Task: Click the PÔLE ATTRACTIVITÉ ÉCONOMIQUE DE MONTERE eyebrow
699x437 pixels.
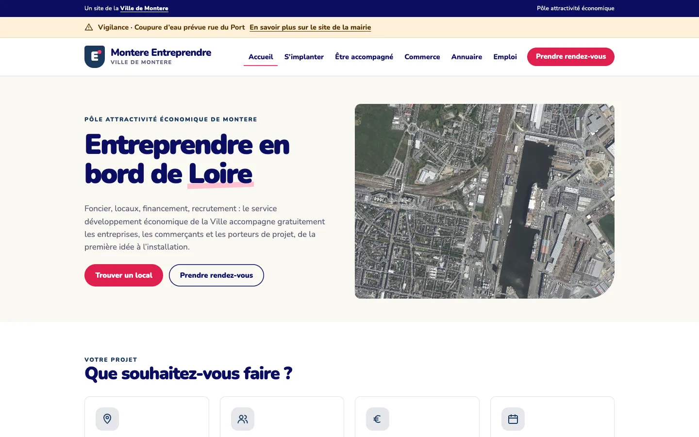Action: tap(171, 119)
